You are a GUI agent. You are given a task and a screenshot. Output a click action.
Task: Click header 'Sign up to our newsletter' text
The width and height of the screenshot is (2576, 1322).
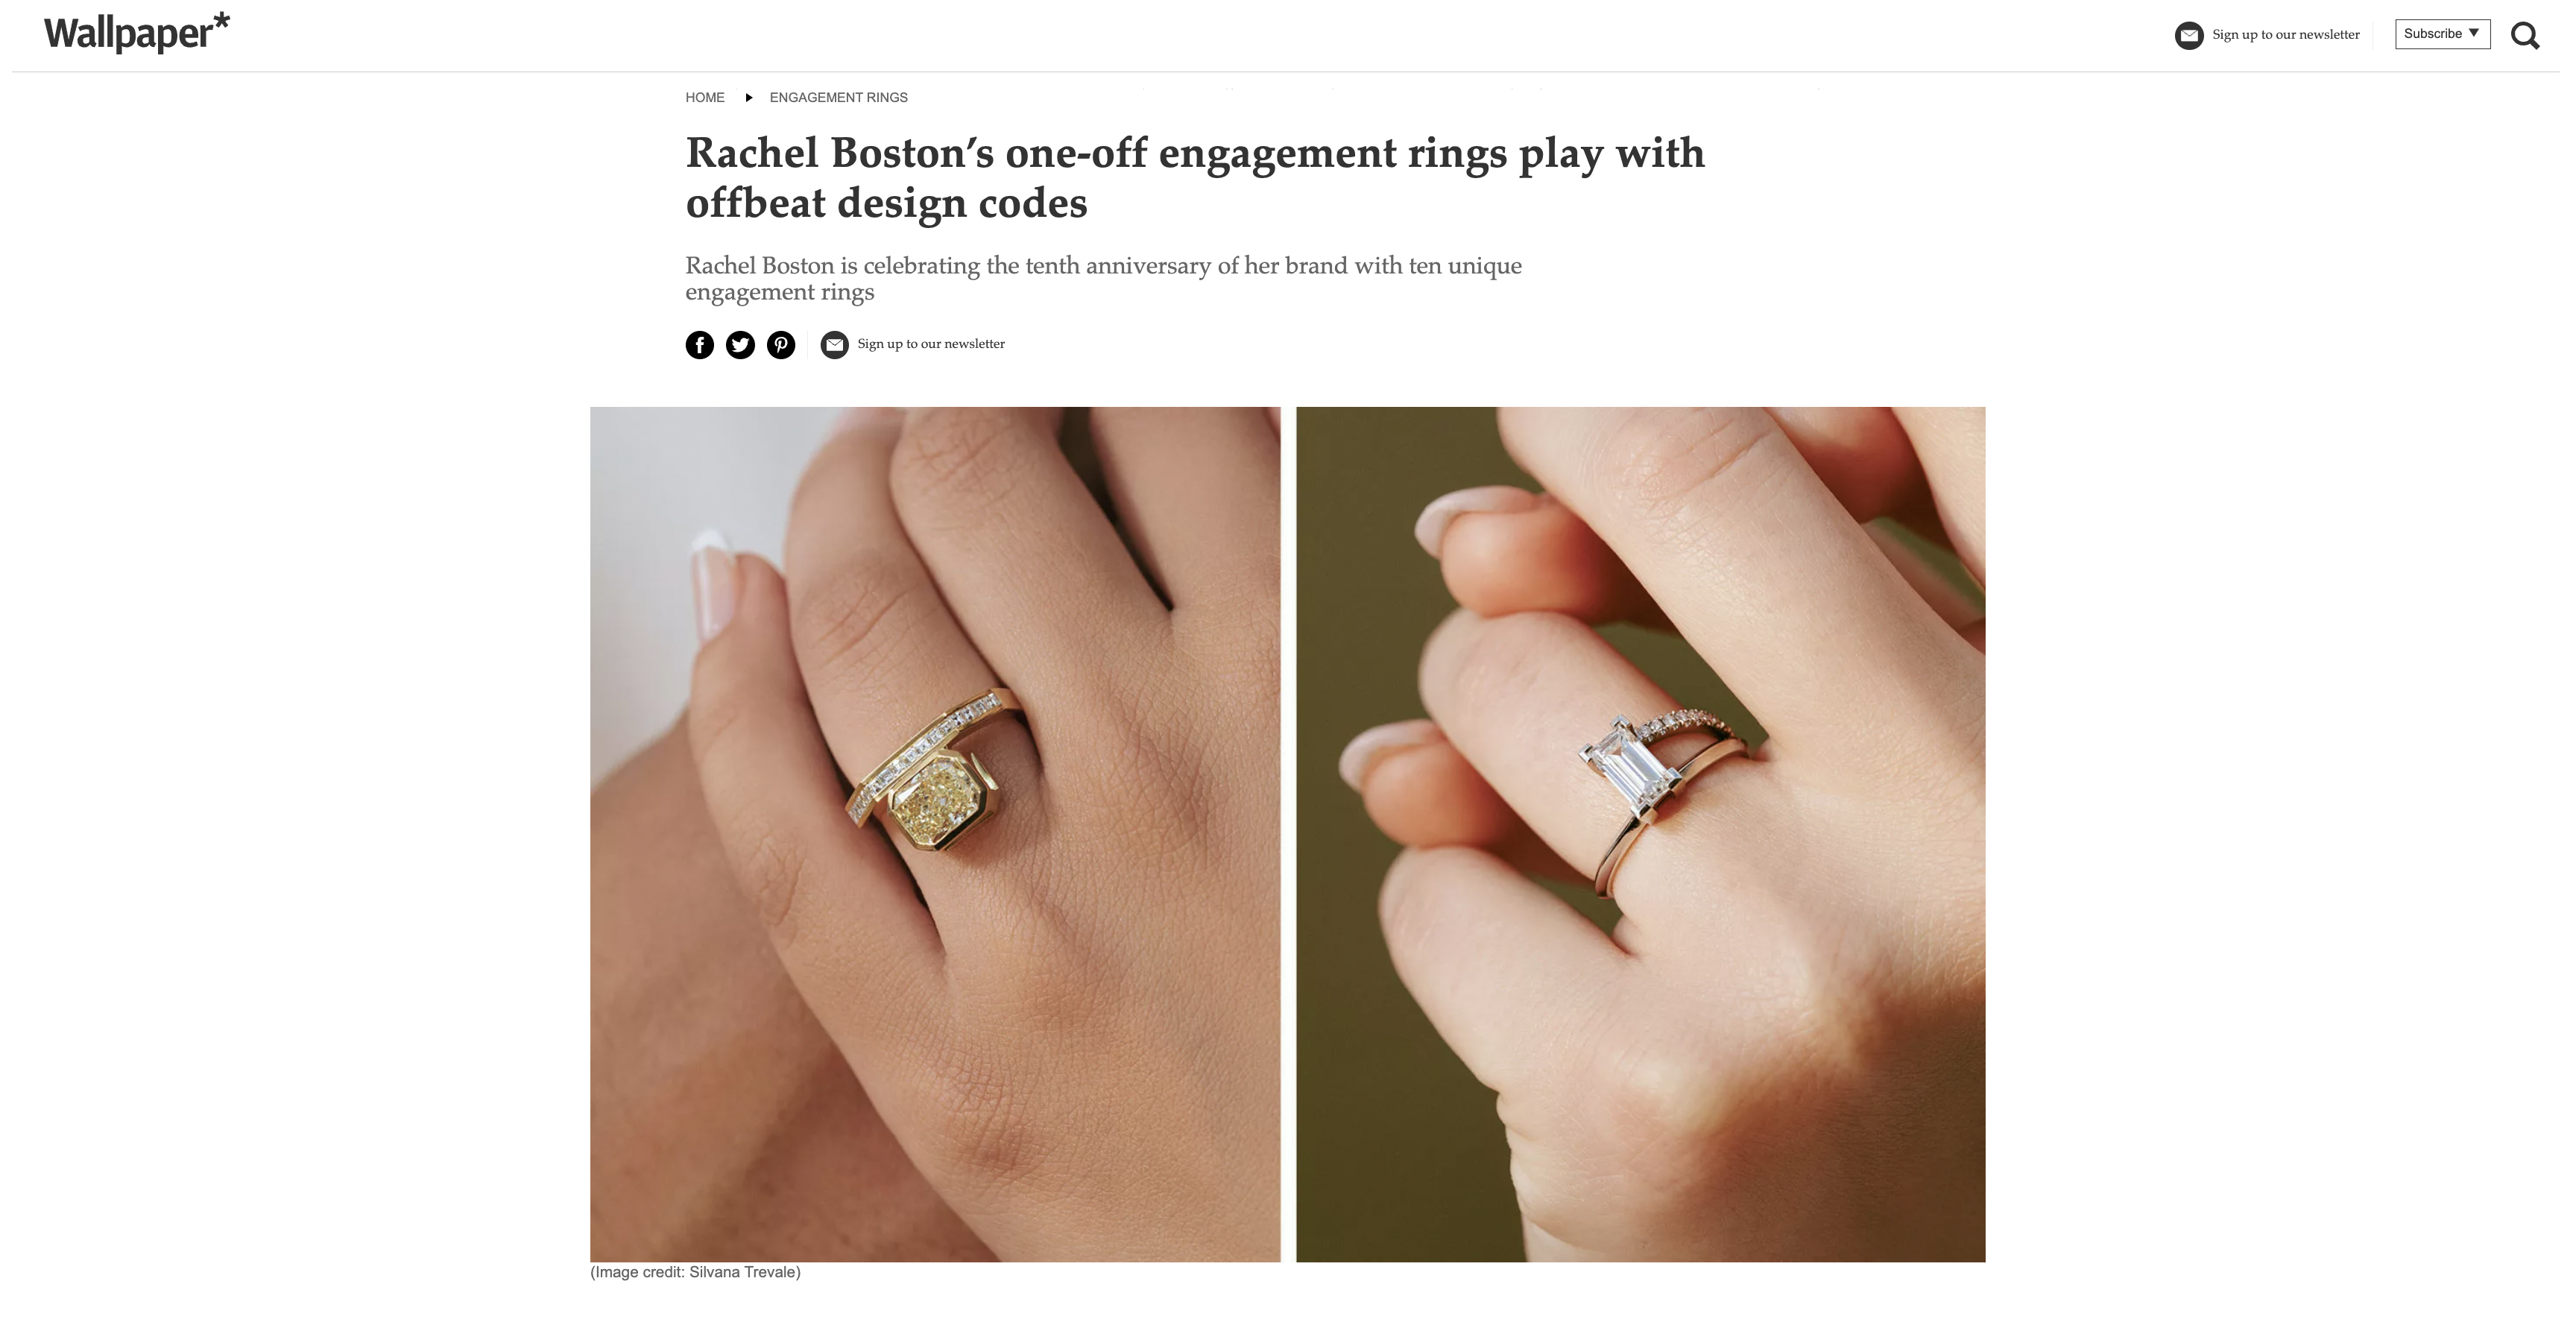tap(2285, 35)
